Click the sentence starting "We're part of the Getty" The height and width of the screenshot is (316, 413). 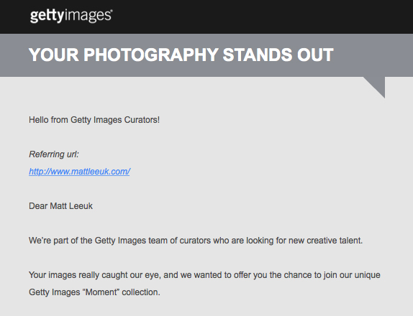click(x=196, y=241)
